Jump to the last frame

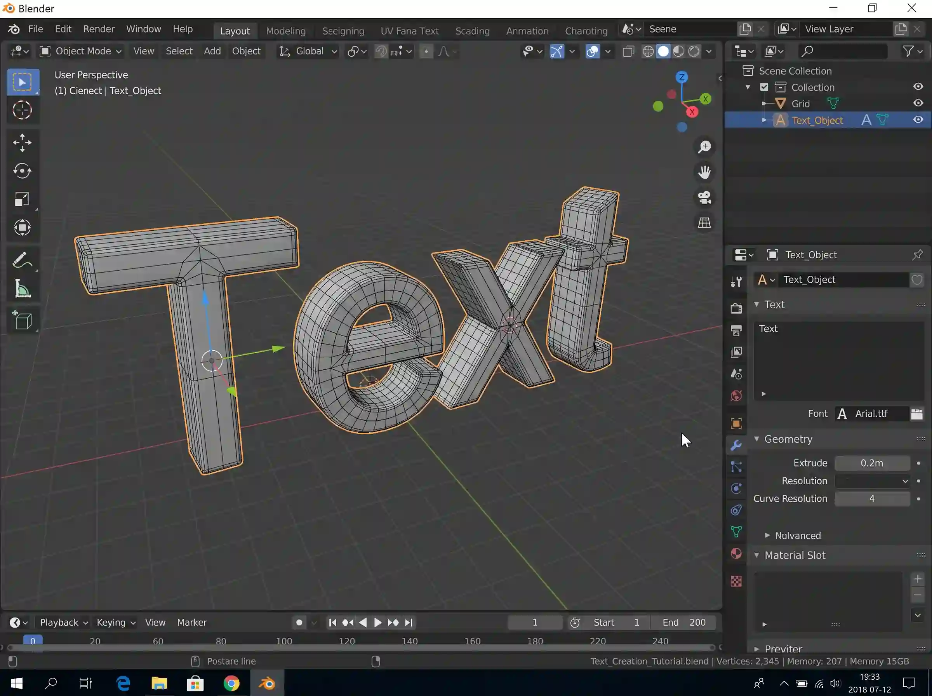pyautogui.click(x=409, y=622)
